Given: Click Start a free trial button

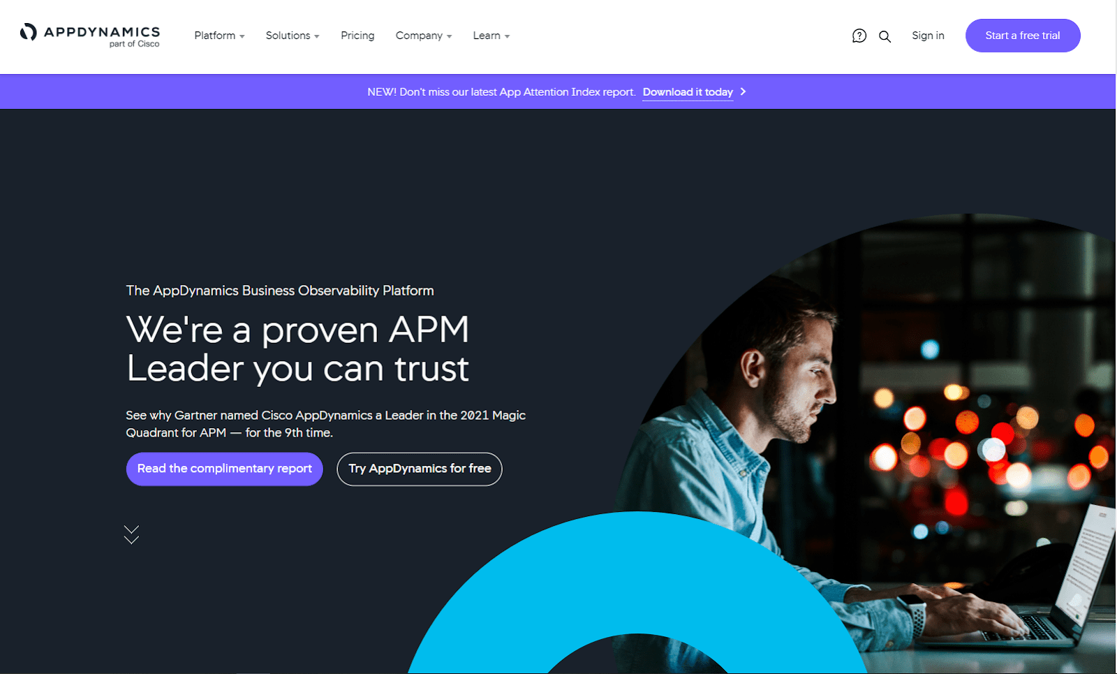Looking at the screenshot, I should point(1023,36).
